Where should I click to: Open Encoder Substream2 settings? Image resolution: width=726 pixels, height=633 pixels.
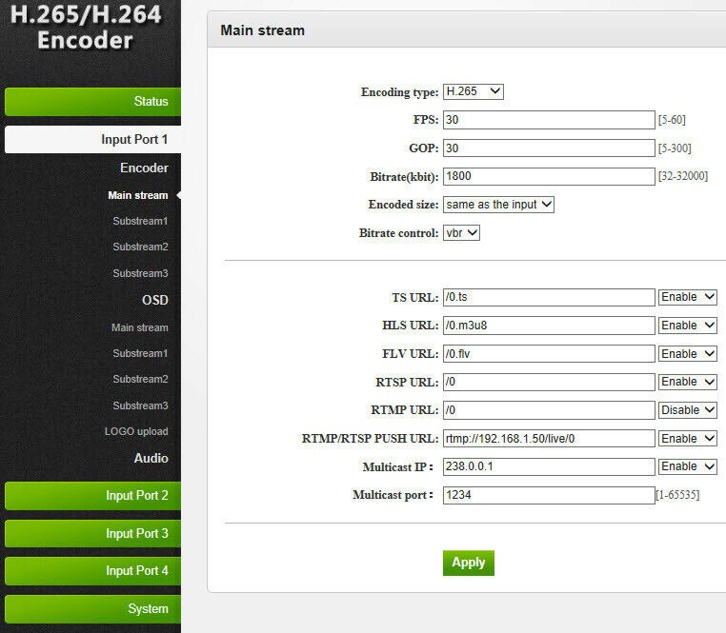[x=140, y=247]
